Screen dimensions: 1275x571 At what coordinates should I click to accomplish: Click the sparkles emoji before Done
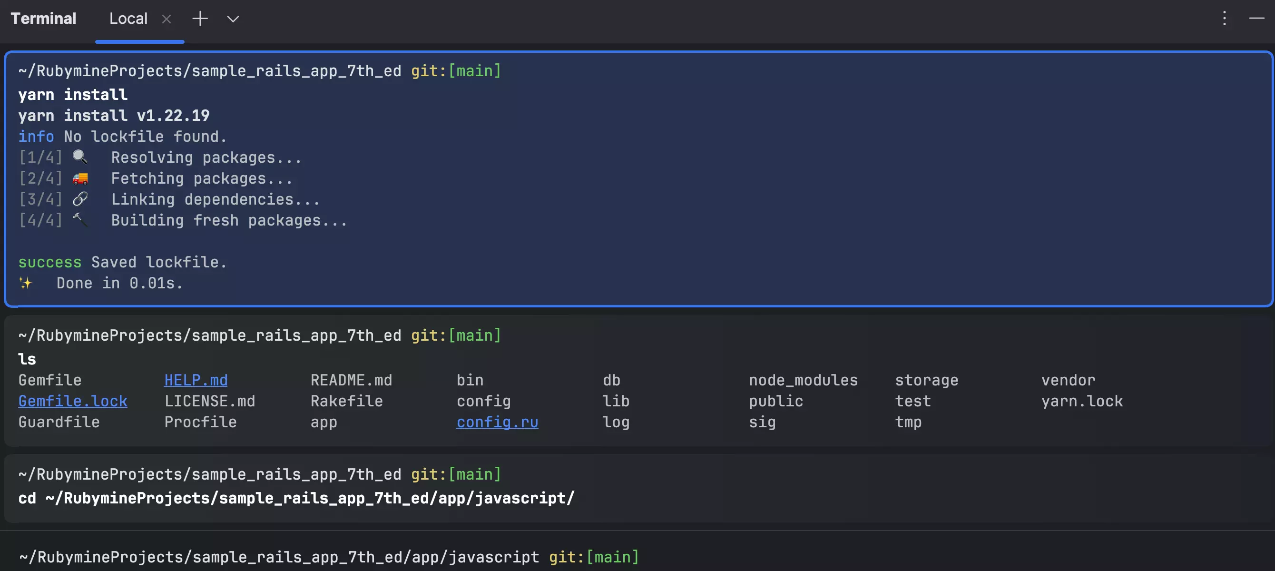pyautogui.click(x=25, y=283)
